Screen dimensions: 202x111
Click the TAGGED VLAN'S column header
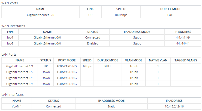[186, 60]
